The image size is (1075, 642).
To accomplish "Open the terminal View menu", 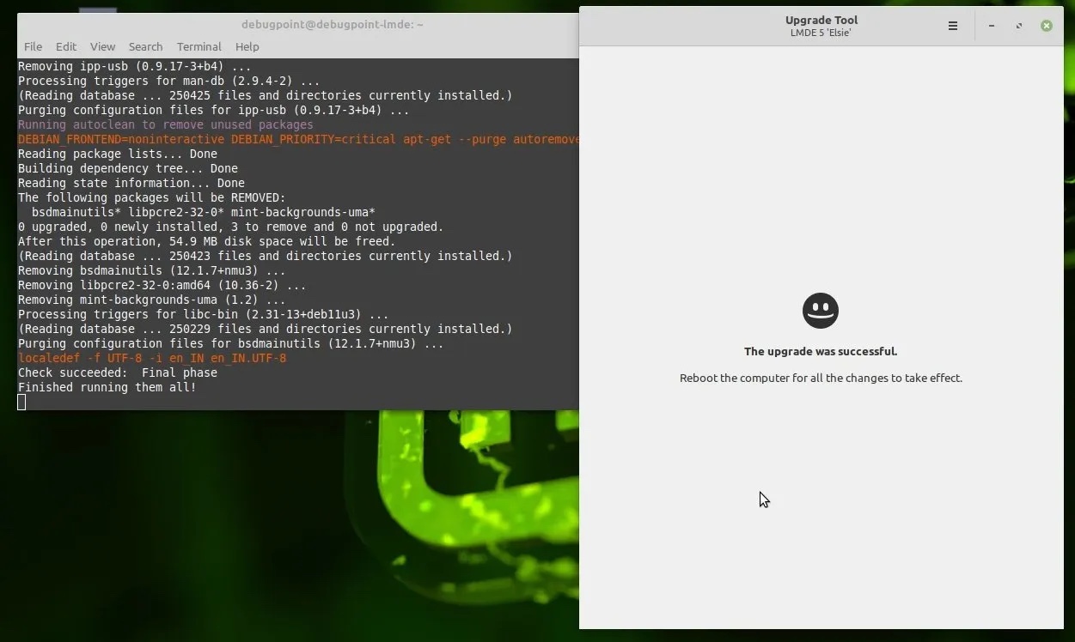I will coord(102,46).
